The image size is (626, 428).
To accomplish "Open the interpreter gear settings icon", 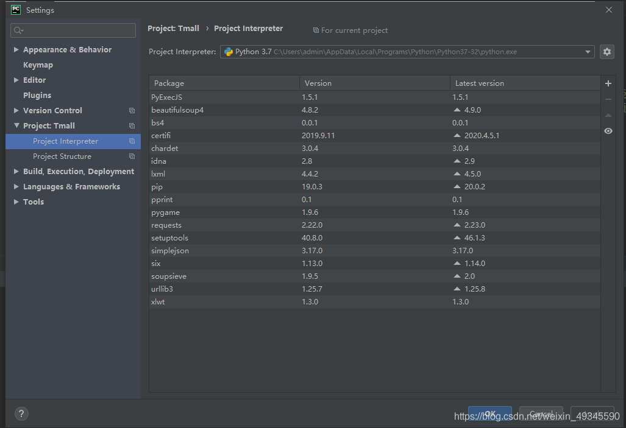I will click(x=607, y=52).
